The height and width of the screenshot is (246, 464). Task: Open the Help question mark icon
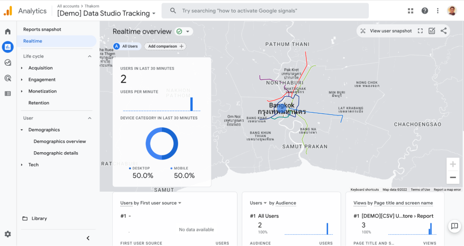pyautogui.click(x=425, y=11)
